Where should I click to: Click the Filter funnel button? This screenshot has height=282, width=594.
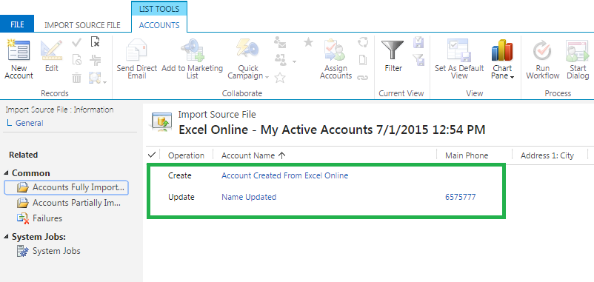click(x=393, y=56)
